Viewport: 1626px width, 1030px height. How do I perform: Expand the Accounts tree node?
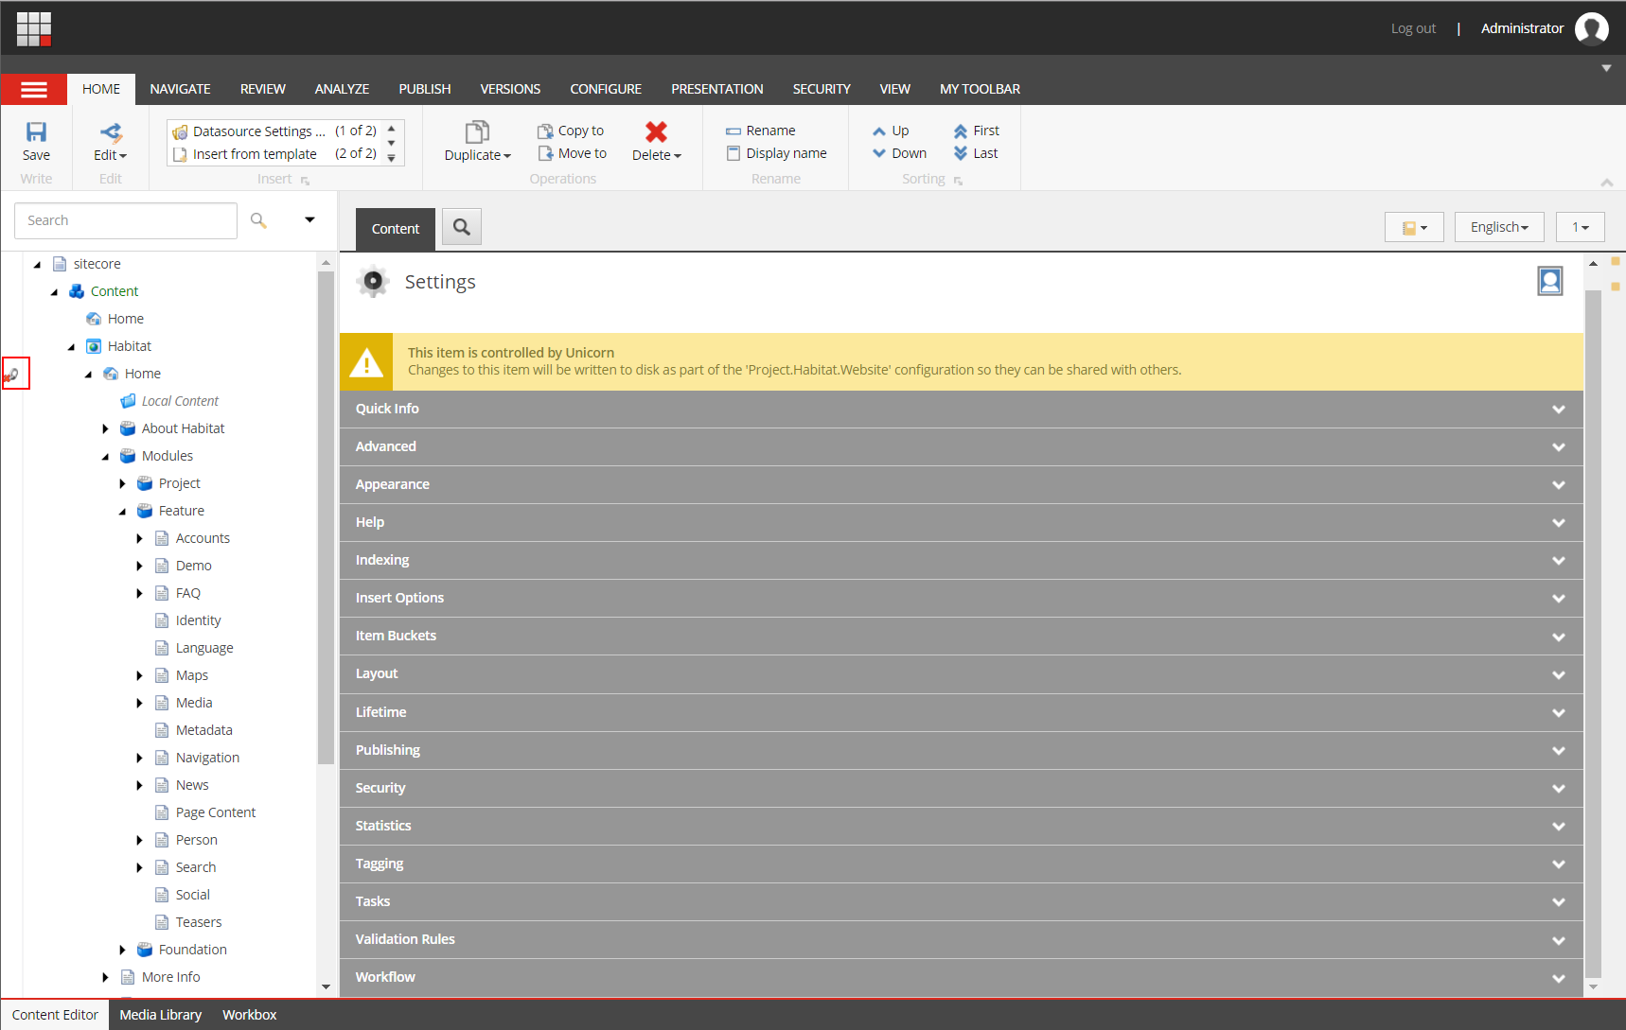point(139,538)
